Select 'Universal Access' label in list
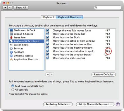124x111 pixels. tap(23, 56)
